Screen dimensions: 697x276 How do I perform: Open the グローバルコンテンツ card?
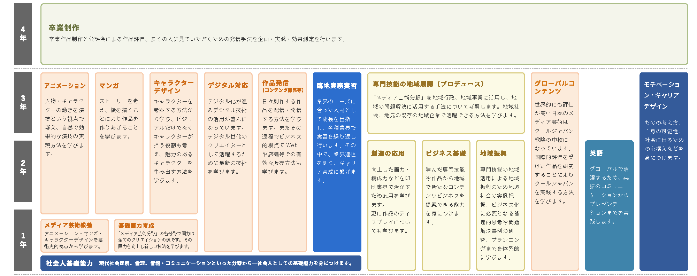tap(554, 171)
